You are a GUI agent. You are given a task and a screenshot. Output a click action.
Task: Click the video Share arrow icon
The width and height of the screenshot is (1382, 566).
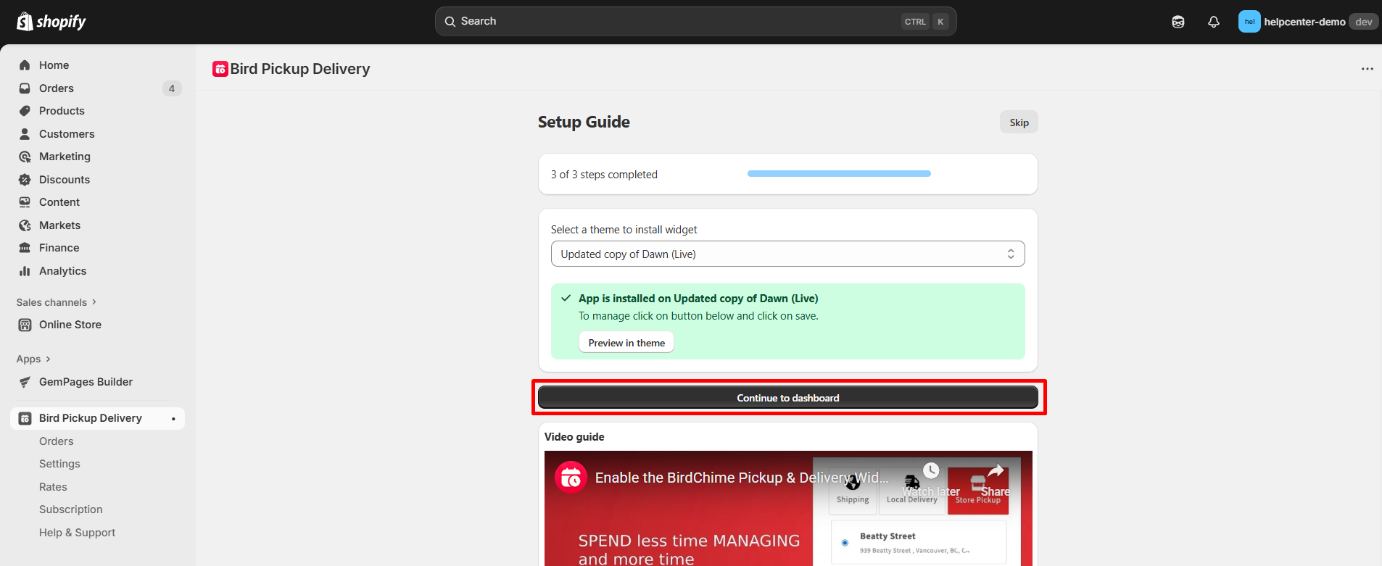coord(996,471)
